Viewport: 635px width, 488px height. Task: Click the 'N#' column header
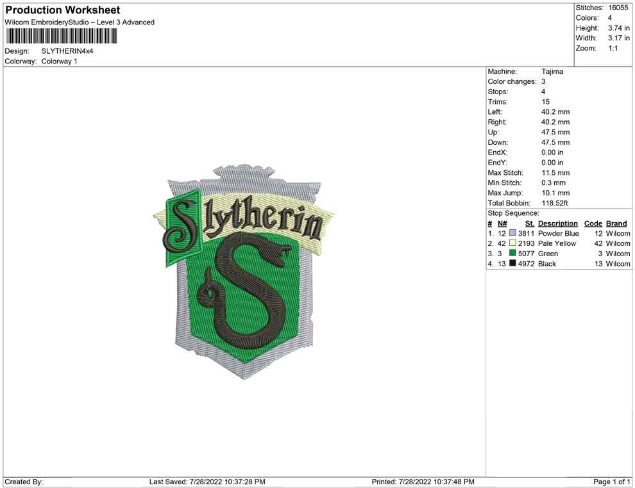click(502, 224)
